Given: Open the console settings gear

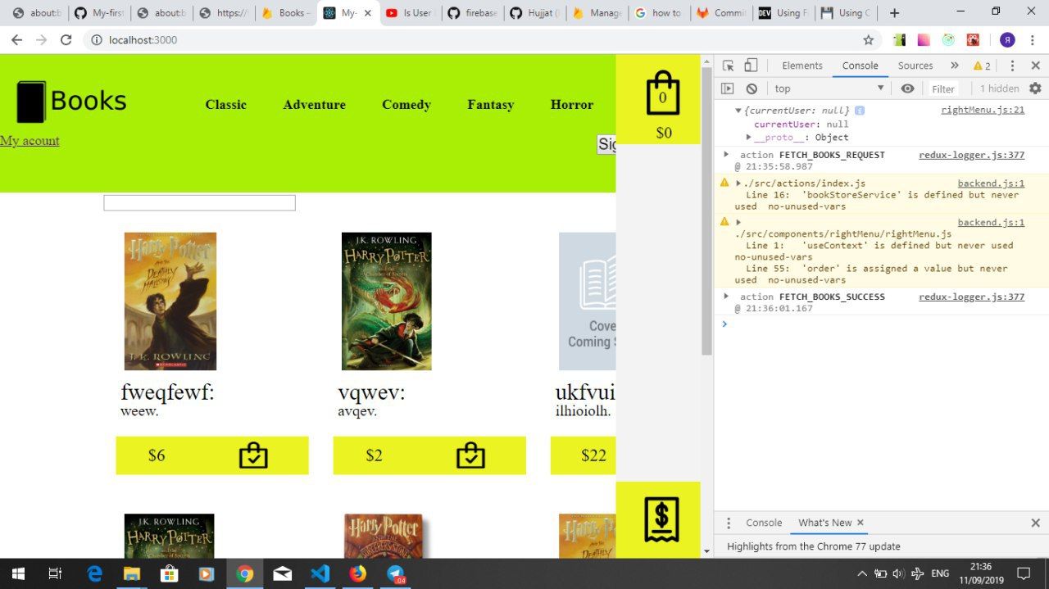Looking at the screenshot, I should tap(1035, 88).
